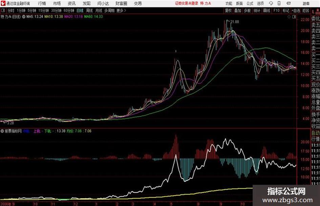Open the 财富圈 menu
The width and height of the screenshot is (320, 206).
(121, 3)
